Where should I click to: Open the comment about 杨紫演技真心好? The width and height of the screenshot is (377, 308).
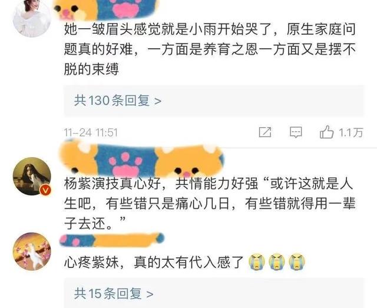click(210, 204)
